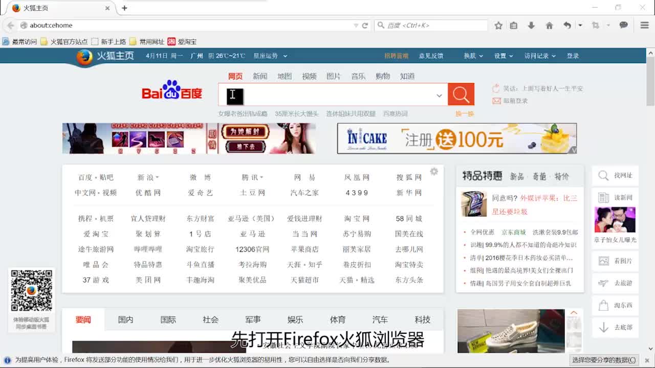This screenshot has width=655, height=368.
Task: Open the Firefox hamburger menu
Action: pos(644,25)
